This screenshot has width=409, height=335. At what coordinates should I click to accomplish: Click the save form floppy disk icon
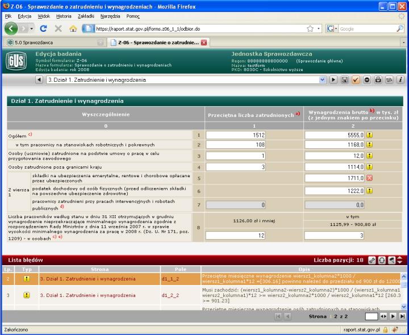coord(345,81)
